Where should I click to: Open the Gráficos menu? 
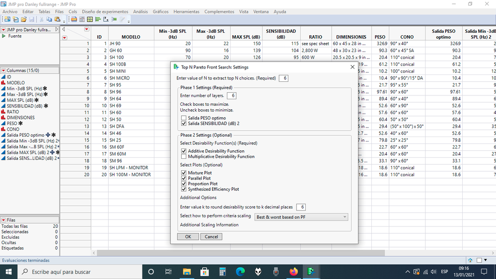click(160, 11)
